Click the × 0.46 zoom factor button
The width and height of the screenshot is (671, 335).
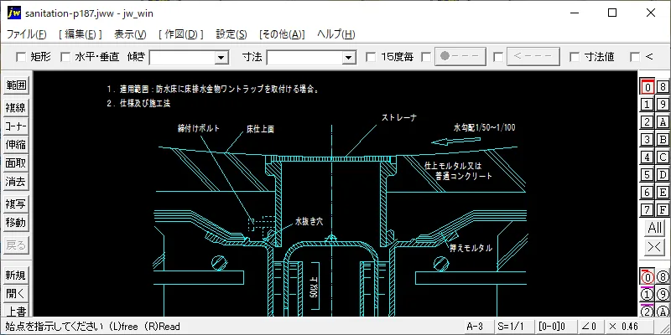(x=629, y=327)
